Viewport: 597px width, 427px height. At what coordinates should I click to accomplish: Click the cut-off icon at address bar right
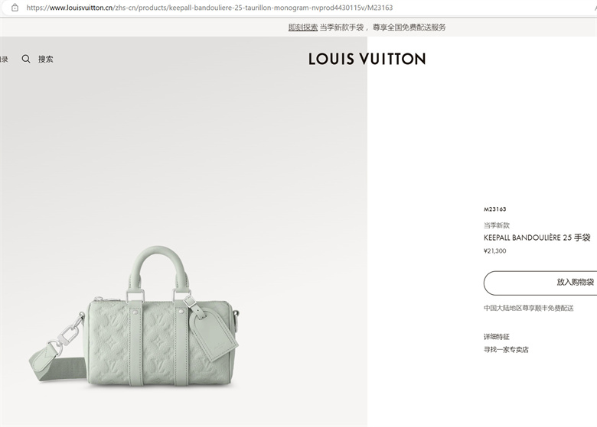[595, 8]
